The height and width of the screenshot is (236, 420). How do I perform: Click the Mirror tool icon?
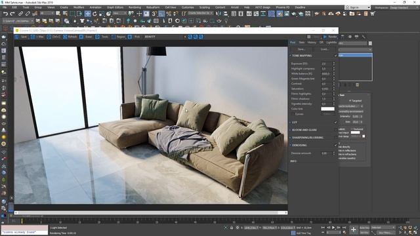click(219, 14)
